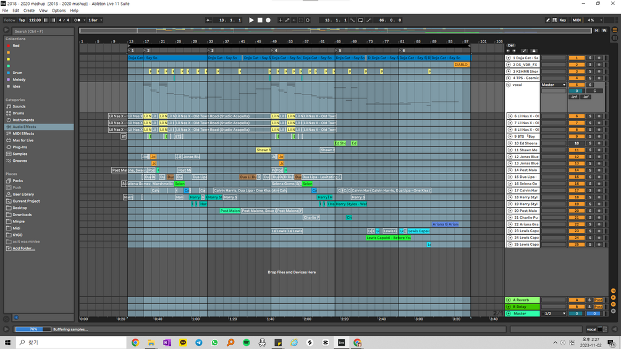
Task: Toggle track 10 Ed Sheera activator
Action: tap(577, 143)
